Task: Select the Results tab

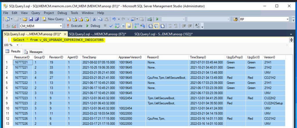Action: click(x=13, y=51)
